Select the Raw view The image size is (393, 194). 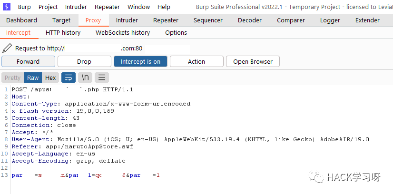pos(33,78)
